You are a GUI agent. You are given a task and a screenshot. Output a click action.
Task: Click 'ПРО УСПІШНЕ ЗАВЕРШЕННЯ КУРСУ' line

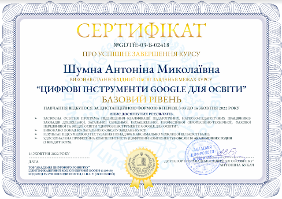coord(141,54)
